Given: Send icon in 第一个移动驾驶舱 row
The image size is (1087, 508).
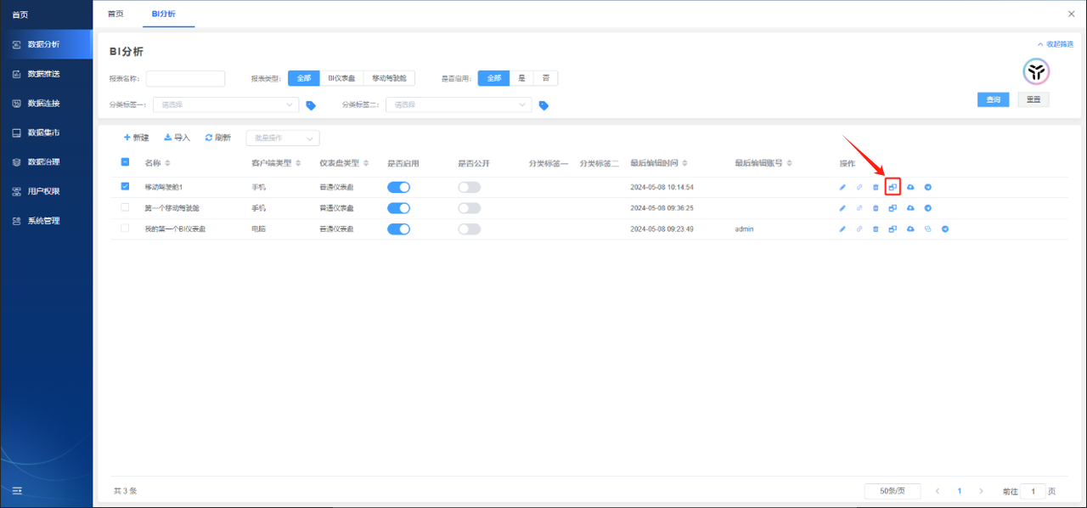Looking at the screenshot, I should point(928,208).
